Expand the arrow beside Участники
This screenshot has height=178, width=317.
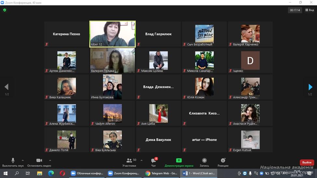pyautogui.click(x=141, y=160)
